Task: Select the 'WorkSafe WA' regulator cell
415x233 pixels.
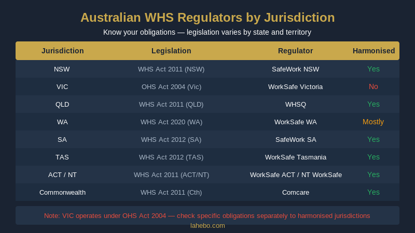Action: click(x=295, y=122)
